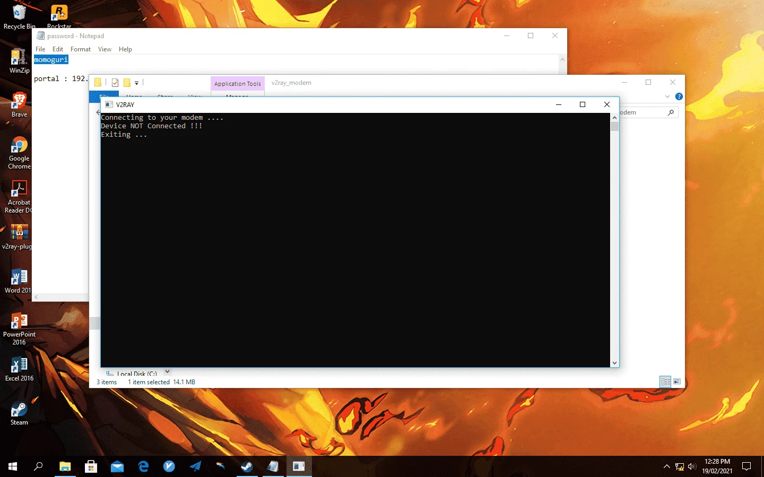Maximize the V2RAY console window
The height and width of the screenshot is (477, 764).
(x=583, y=104)
